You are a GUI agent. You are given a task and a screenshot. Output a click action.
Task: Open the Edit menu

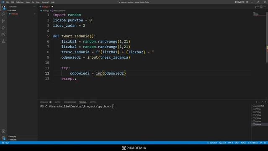[x=13, y=2]
